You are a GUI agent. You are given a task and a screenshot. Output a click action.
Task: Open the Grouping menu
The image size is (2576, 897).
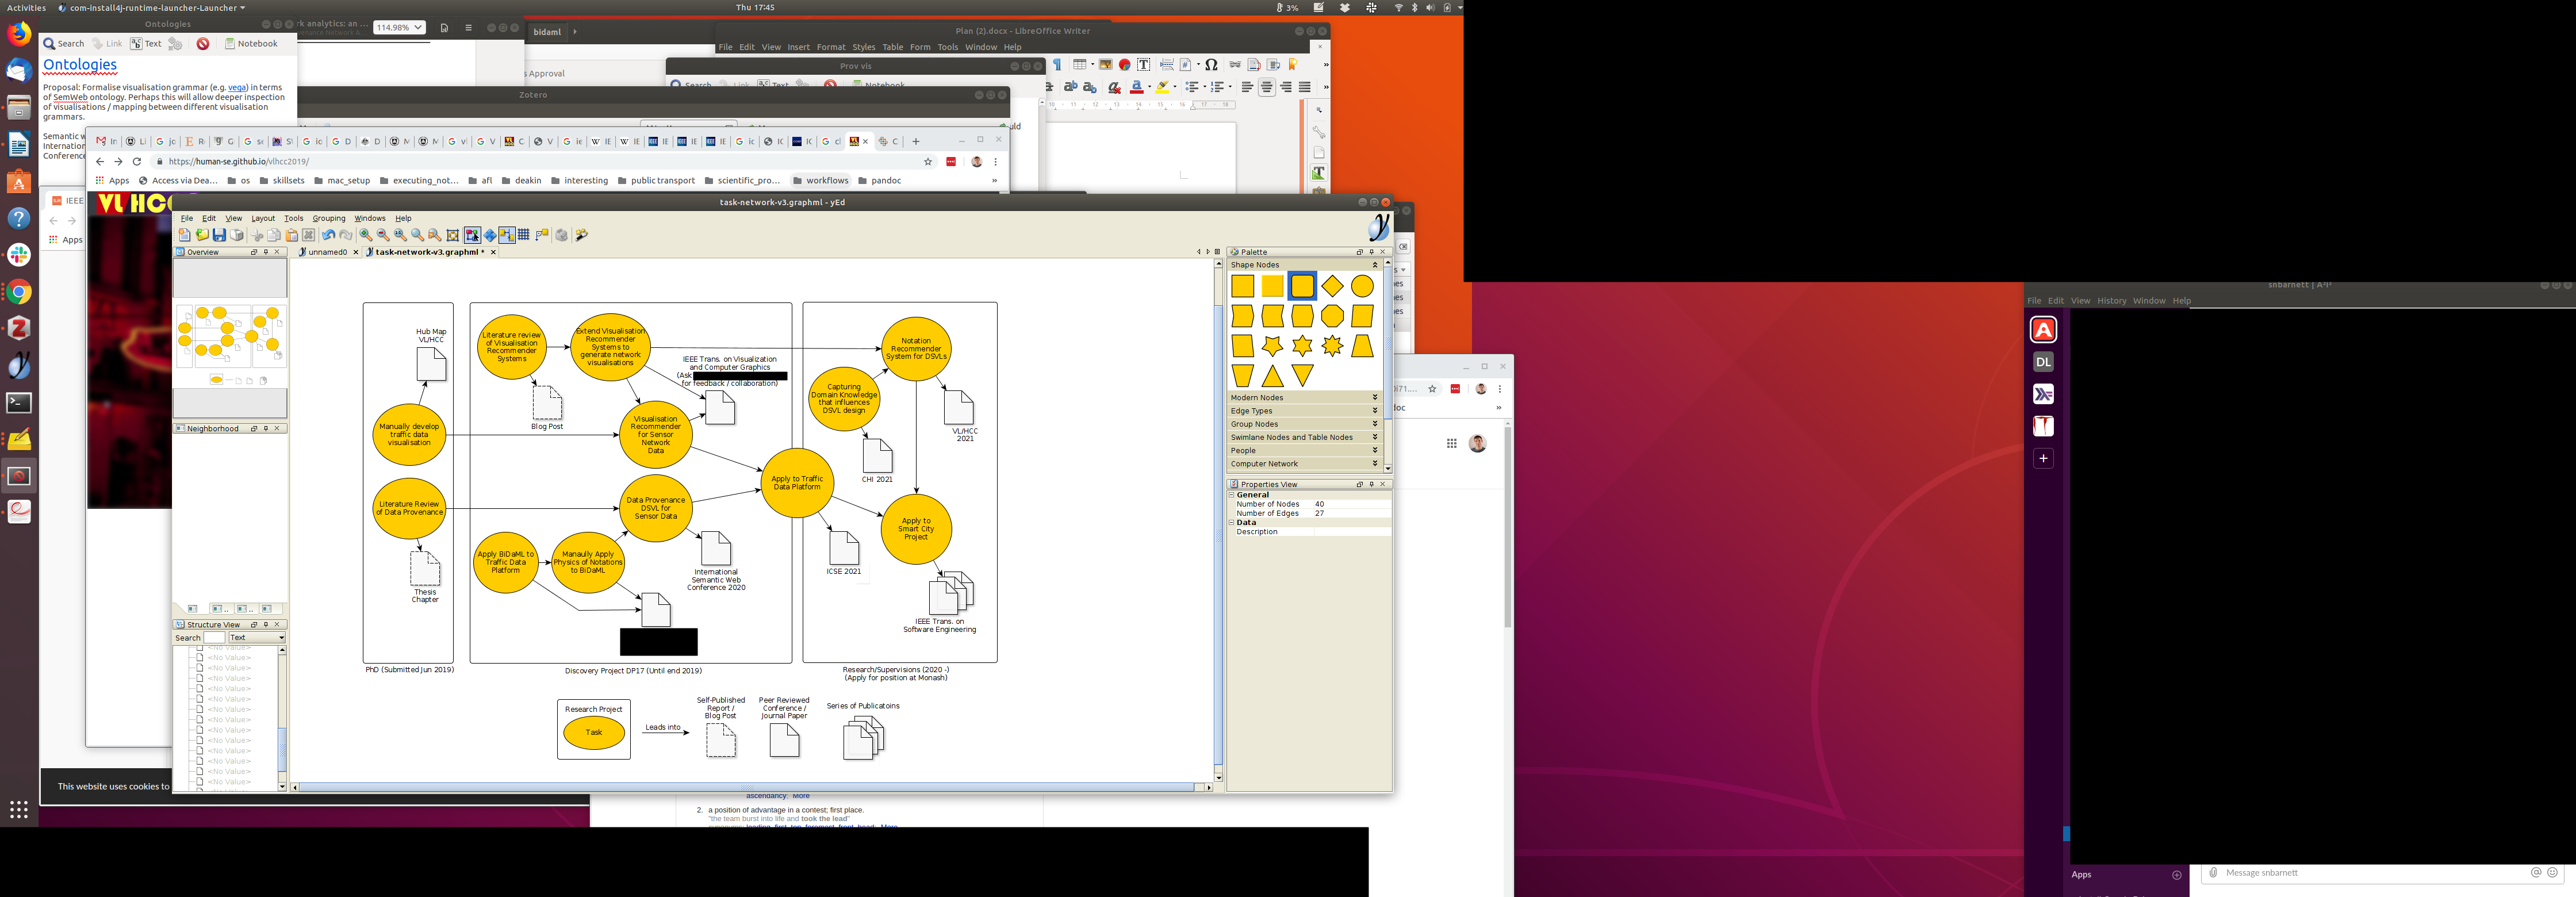(x=328, y=218)
